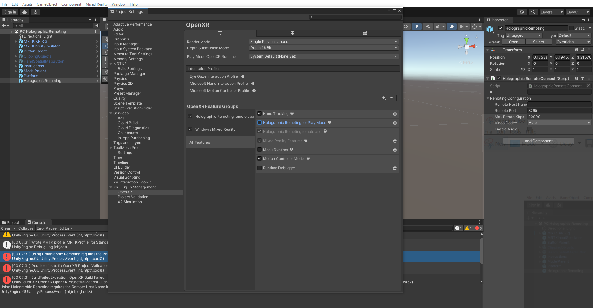Screen dimensions: 593x308
Task: Open the Window menu
Action: click(118, 4)
